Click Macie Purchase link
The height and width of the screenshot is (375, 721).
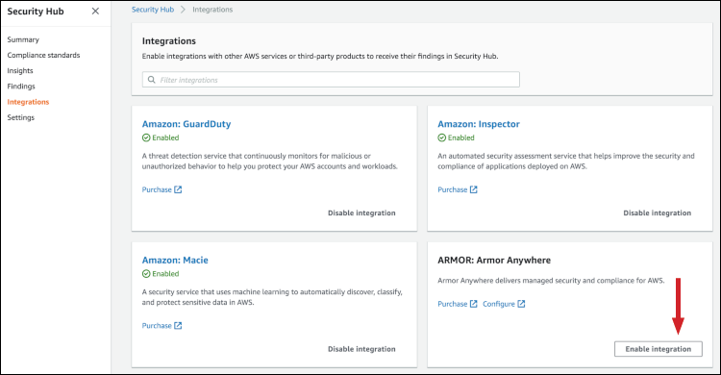point(157,326)
